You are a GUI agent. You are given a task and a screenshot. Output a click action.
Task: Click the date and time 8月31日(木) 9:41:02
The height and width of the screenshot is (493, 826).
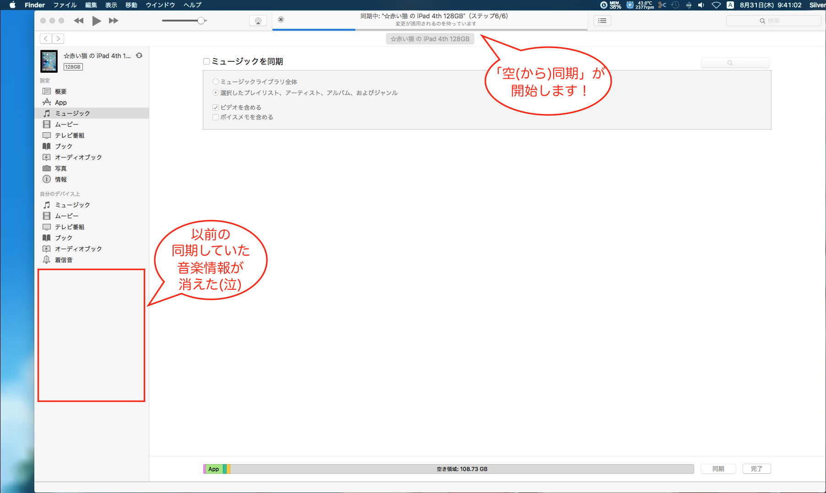point(771,5)
